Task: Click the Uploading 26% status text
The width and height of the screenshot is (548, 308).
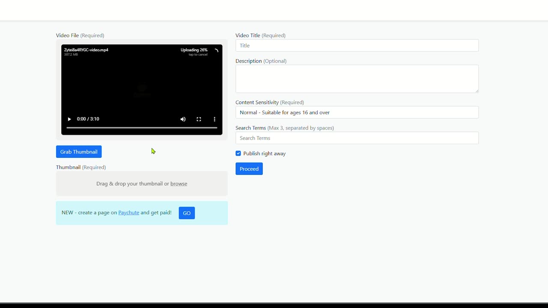Action: tap(194, 50)
